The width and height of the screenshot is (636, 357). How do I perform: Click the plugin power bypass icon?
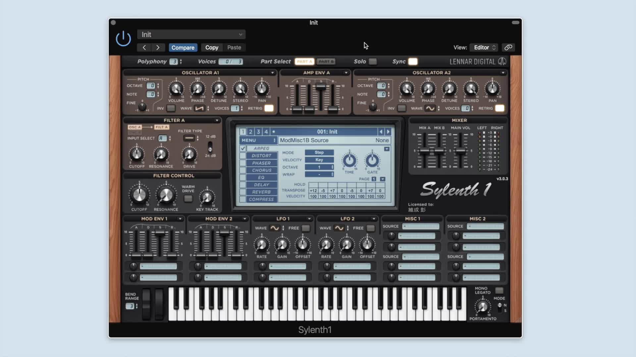click(123, 39)
